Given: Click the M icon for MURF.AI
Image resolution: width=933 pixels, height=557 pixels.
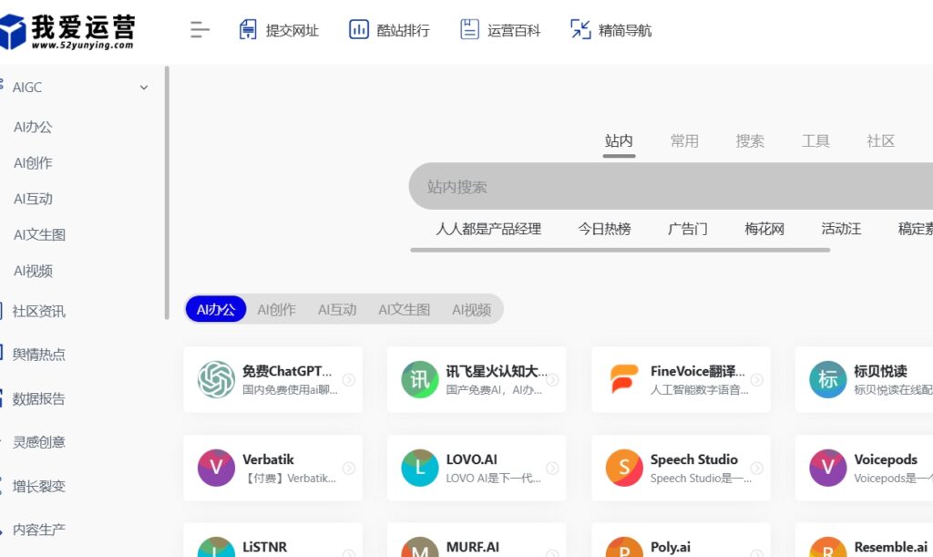Looking at the screenshot, I should (x=419, y=548).
